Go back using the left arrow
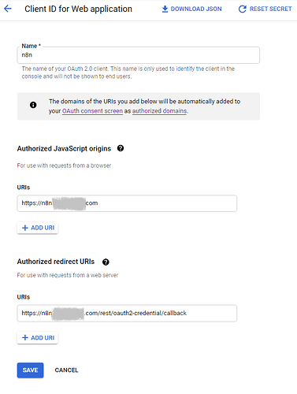 [x=8, y=9]
